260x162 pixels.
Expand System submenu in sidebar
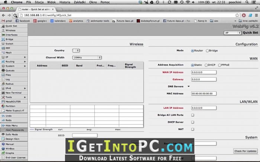(x=25, y=66)
